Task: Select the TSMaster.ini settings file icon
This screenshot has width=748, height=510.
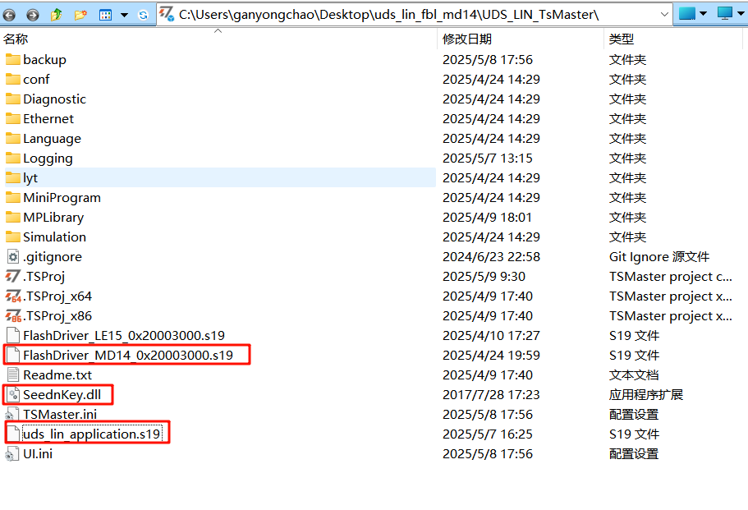Action: click(x=13, y=415)
